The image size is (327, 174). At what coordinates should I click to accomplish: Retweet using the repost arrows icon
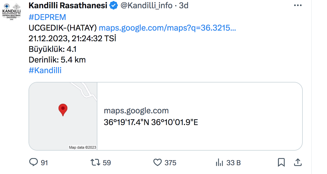pos(95,162)
